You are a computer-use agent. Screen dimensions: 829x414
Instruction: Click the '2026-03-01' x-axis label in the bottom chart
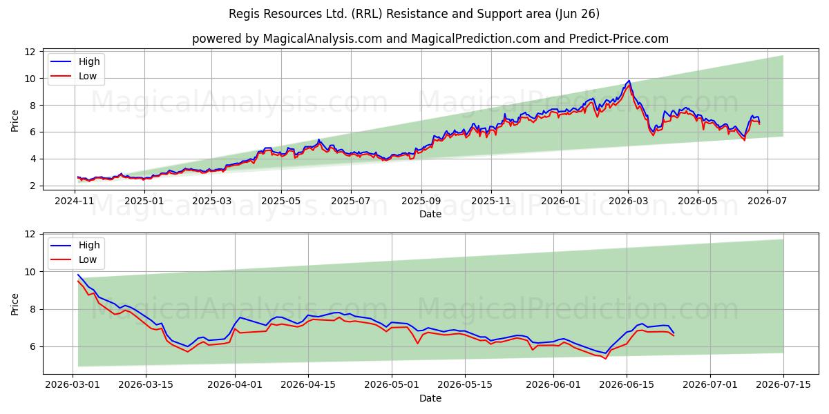(x=73, y=385)
